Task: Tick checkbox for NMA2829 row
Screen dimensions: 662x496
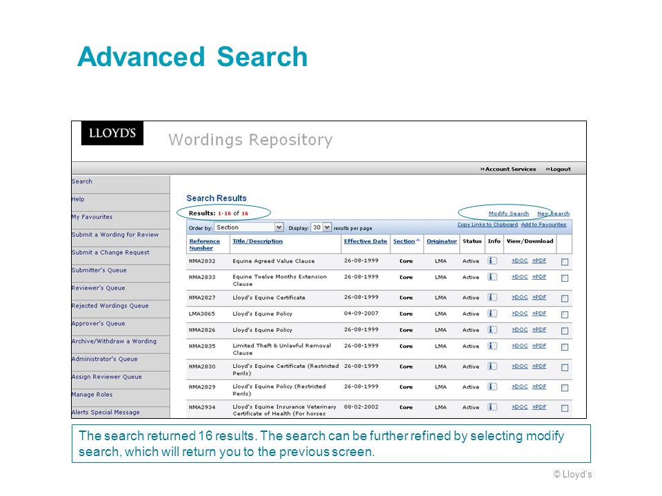Action: 565,388
